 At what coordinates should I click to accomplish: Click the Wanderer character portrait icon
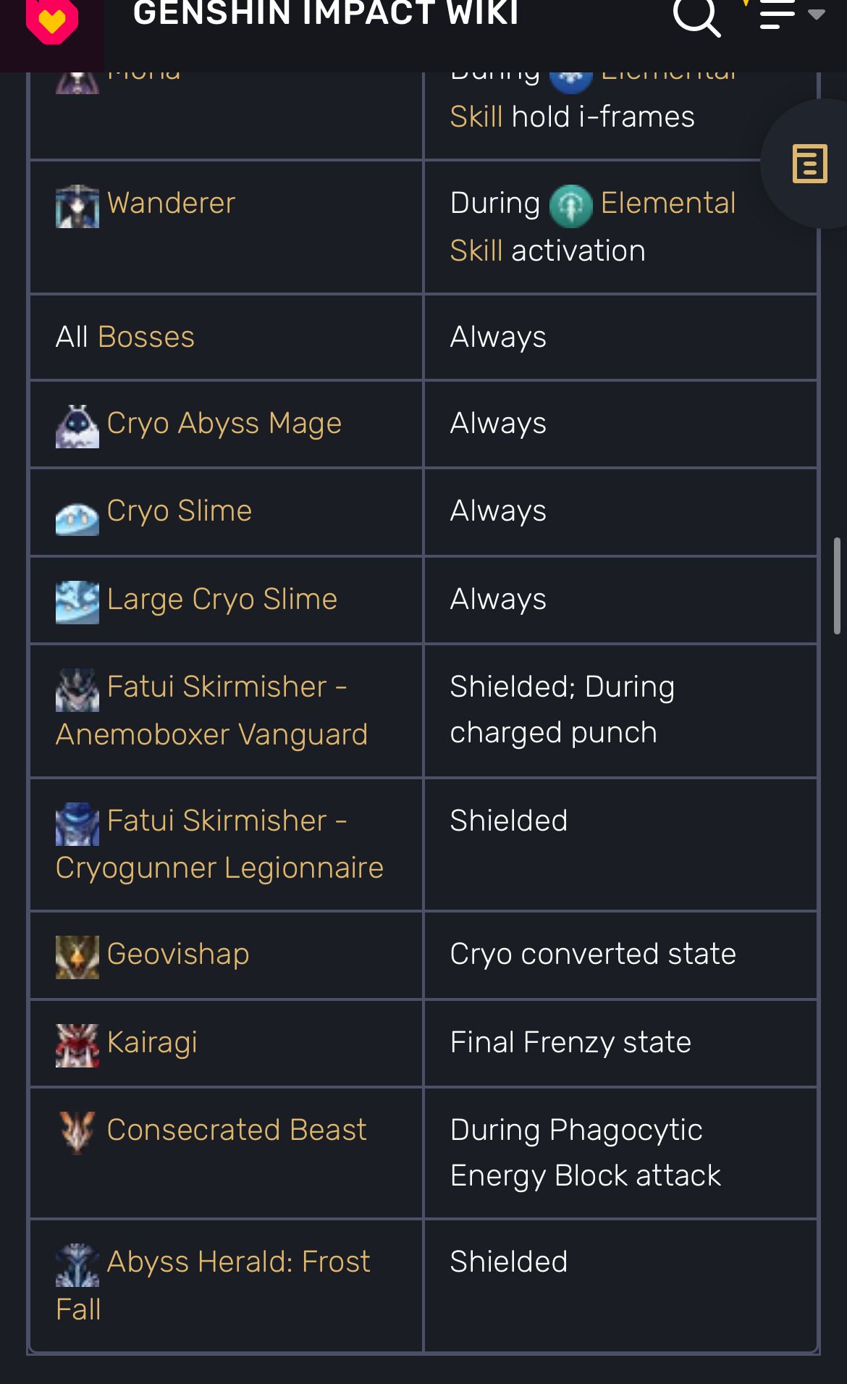point(77,206)
